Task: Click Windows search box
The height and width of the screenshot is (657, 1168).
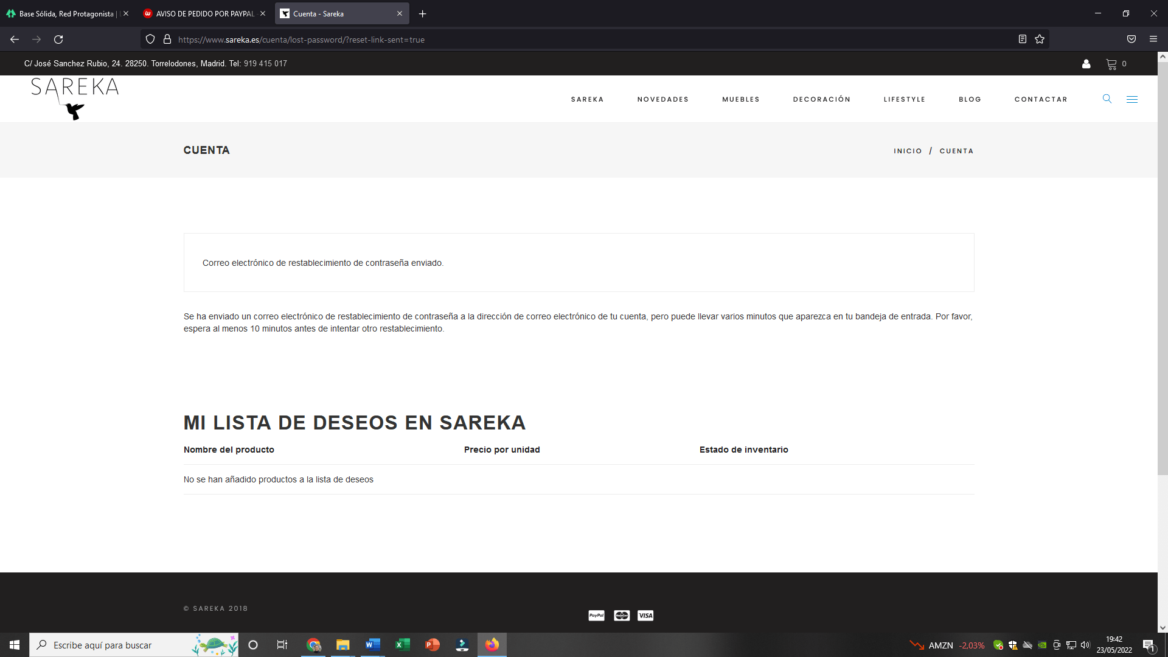Action: click(x=134, y=645)
